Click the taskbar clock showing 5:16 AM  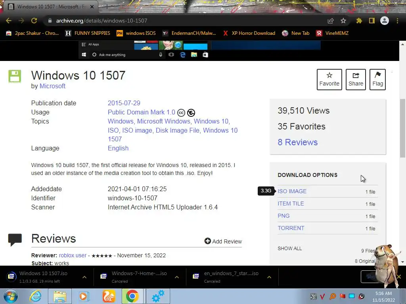383,296
